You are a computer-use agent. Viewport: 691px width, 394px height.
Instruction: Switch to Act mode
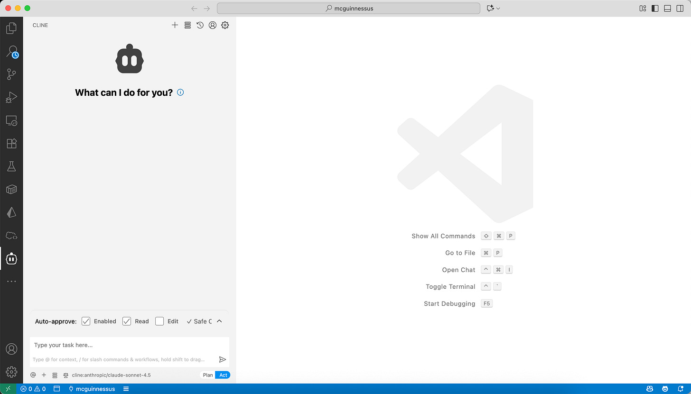click(223, 375)
